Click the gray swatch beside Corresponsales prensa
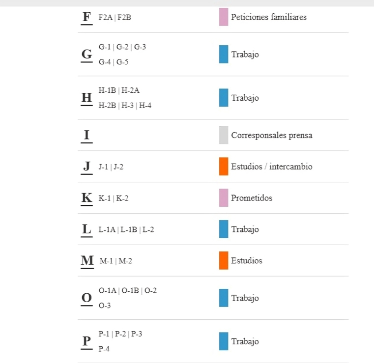This screenshot has height=363, width=374. click(224, 135)
